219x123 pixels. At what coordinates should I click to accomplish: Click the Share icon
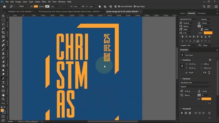(x=216, y=6)
